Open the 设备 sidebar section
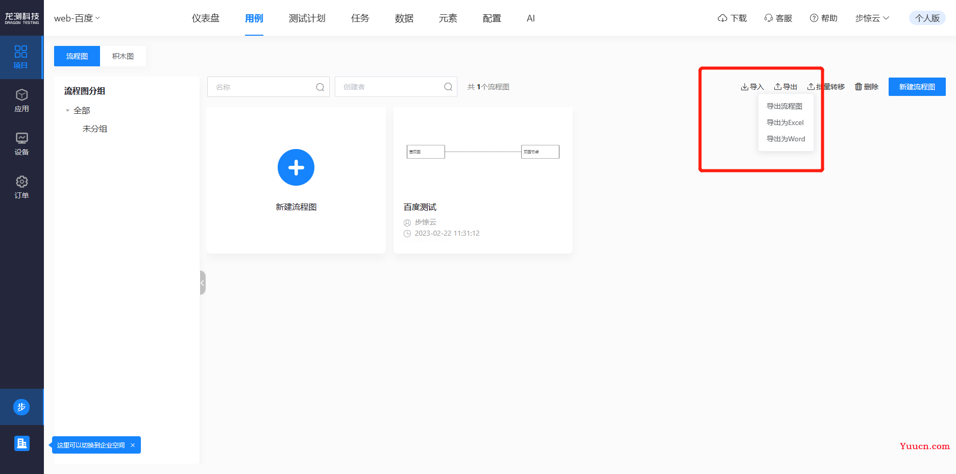 point(21,144)
